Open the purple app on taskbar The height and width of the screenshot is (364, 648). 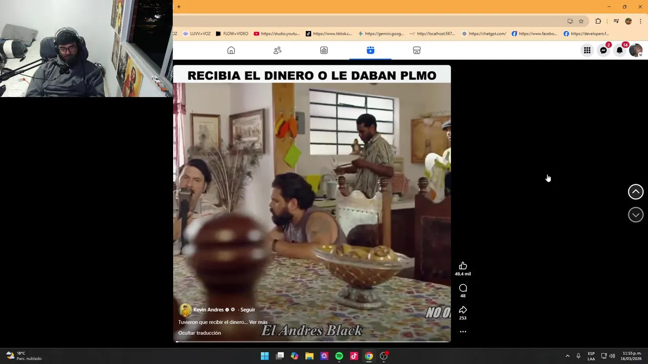(324, 356)
